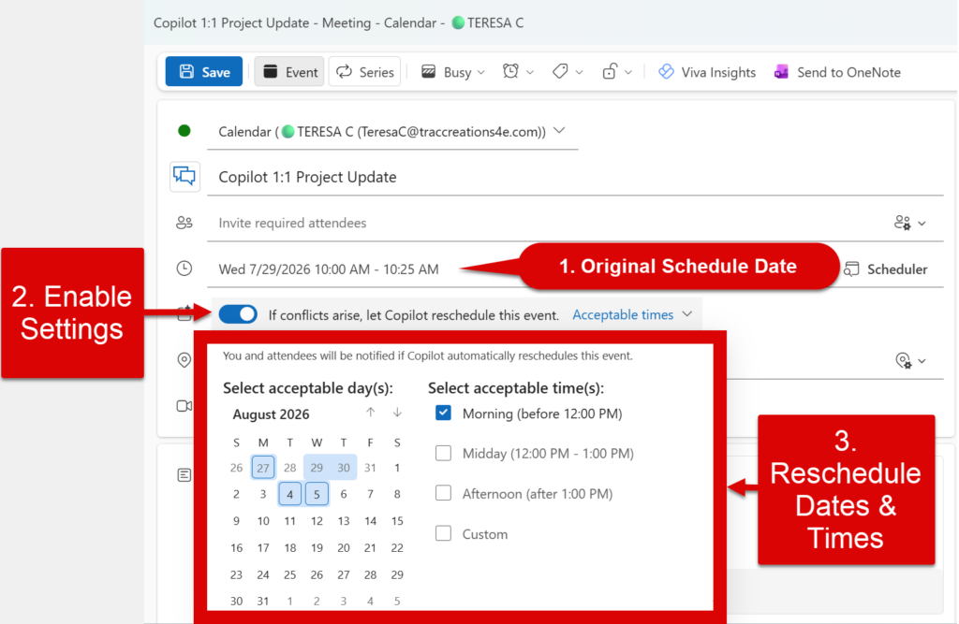
Task: Click the clock icon beside date
Action: tap(184, 268)
